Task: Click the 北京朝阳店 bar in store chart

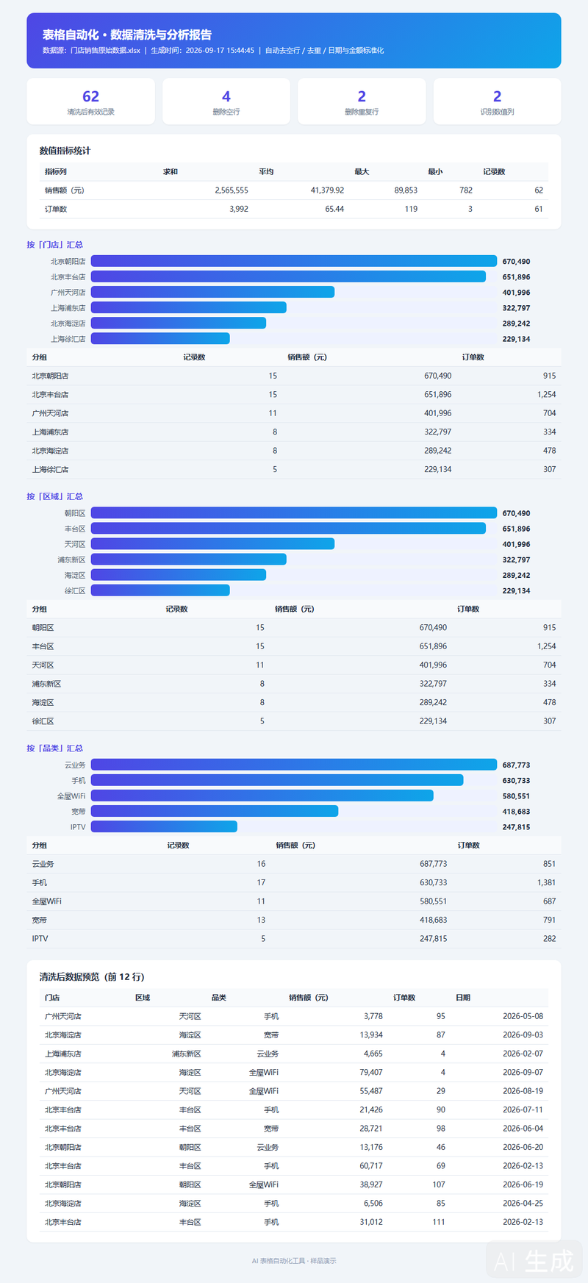Action: [x=294, y=261]
